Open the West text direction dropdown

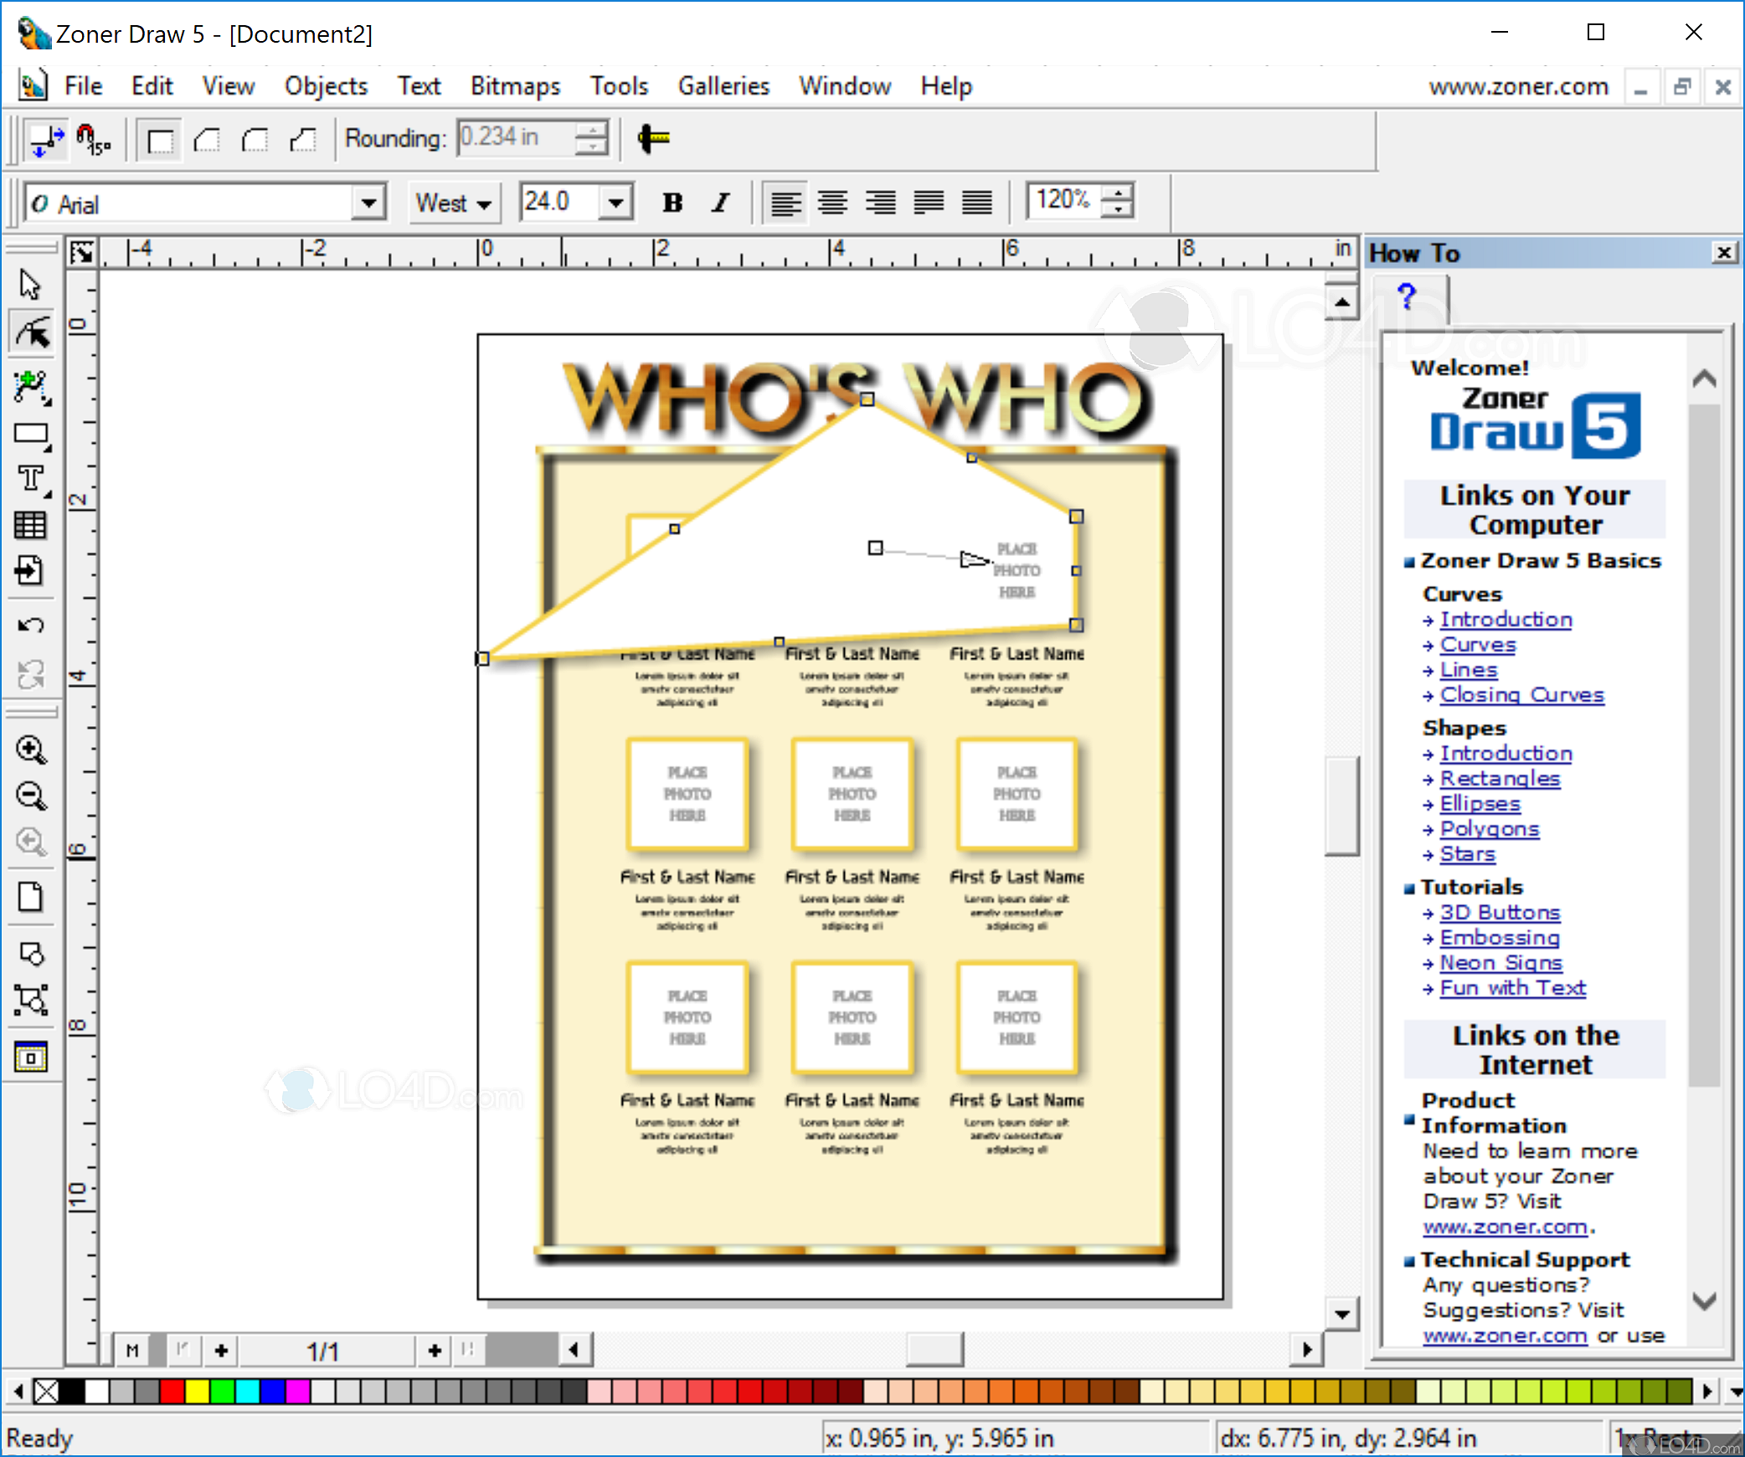(486, 203)
